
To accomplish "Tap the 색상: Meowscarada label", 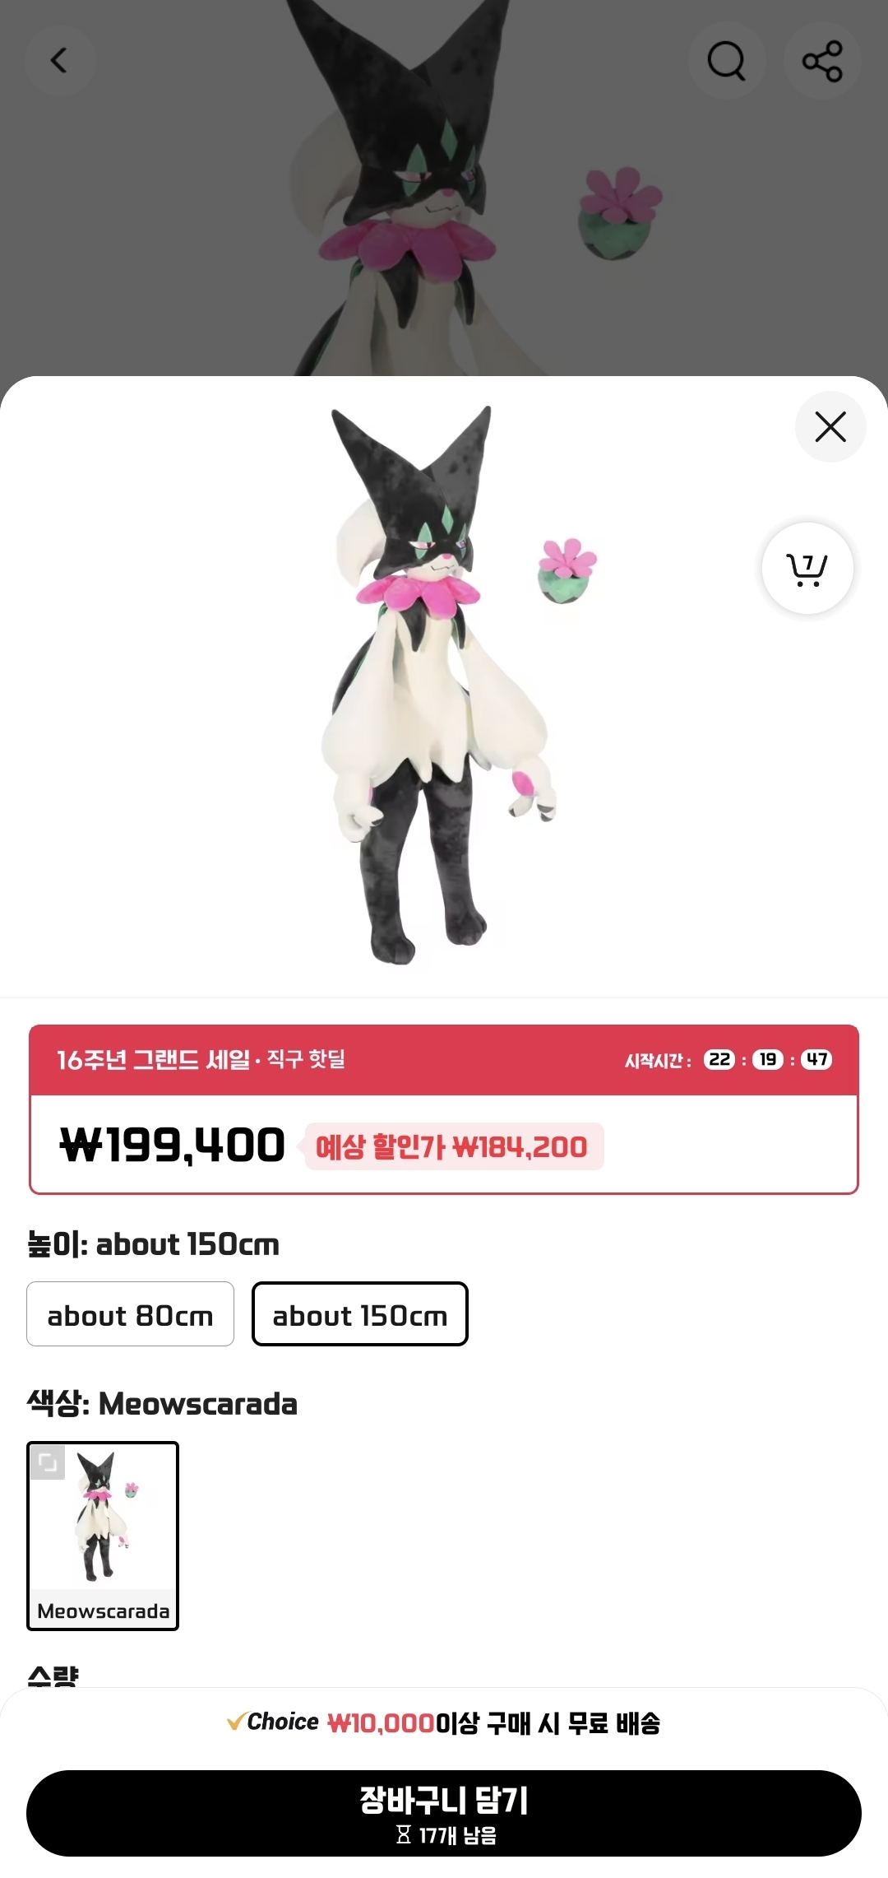I will [x=162, y=1403].
